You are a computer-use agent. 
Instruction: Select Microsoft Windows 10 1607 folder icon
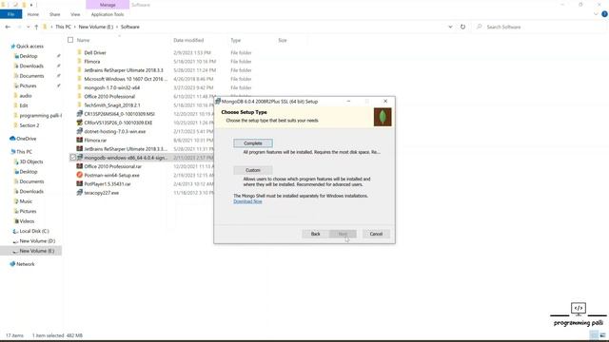click(80, 79)
